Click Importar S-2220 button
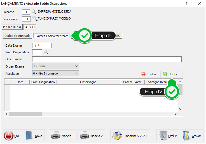 (x=130, y=136)
